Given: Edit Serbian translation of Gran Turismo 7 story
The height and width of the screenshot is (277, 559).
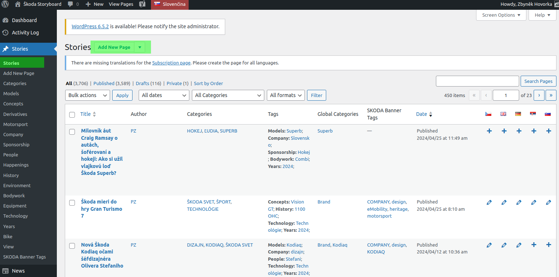Looking at the screenshot, I should (x=534, y=202).
